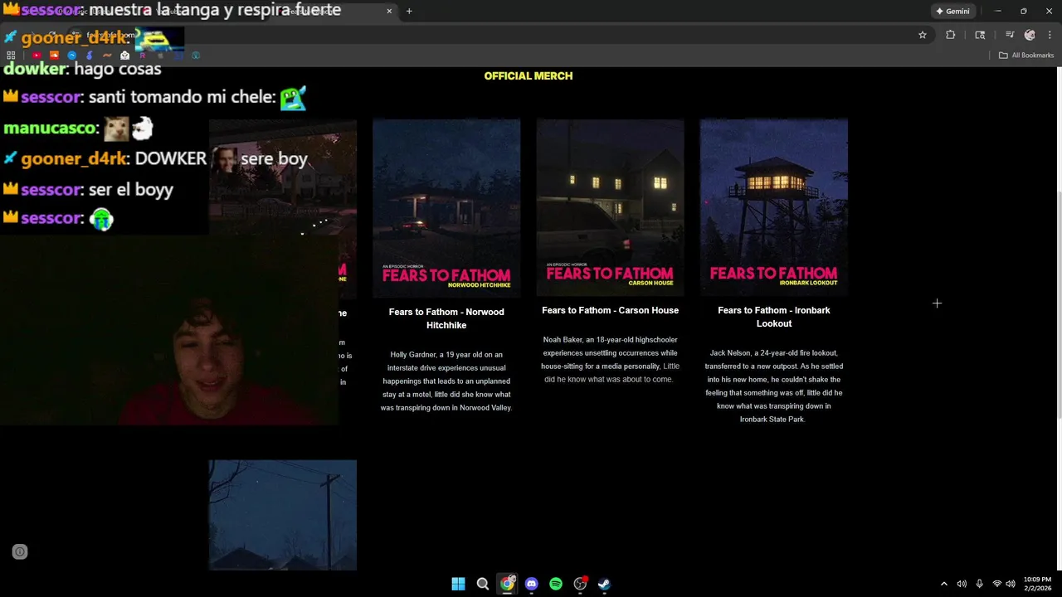Open the media controls music-note icon
Image resolution: width=1062 pixels, height=597 pixels.
[x=1010, y=35]
